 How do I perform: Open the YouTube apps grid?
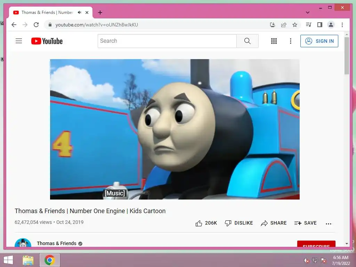tap(274, 41)
